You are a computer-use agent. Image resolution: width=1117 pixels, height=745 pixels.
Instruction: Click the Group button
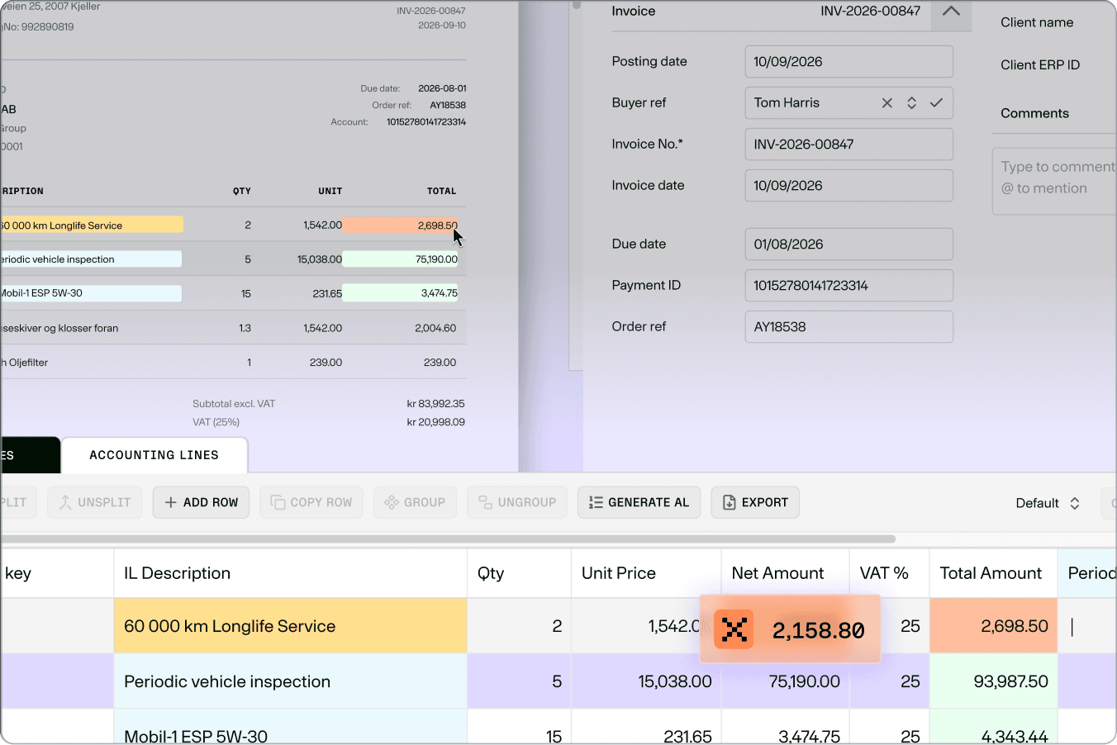(x=415, y=502)
